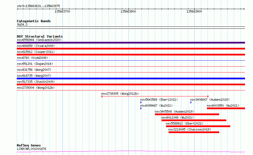Image resolution: width=253 pixels, height=155 pixels.
Task: Click the small blue nsv5643564 marker
Action: [x=141, y=102]
